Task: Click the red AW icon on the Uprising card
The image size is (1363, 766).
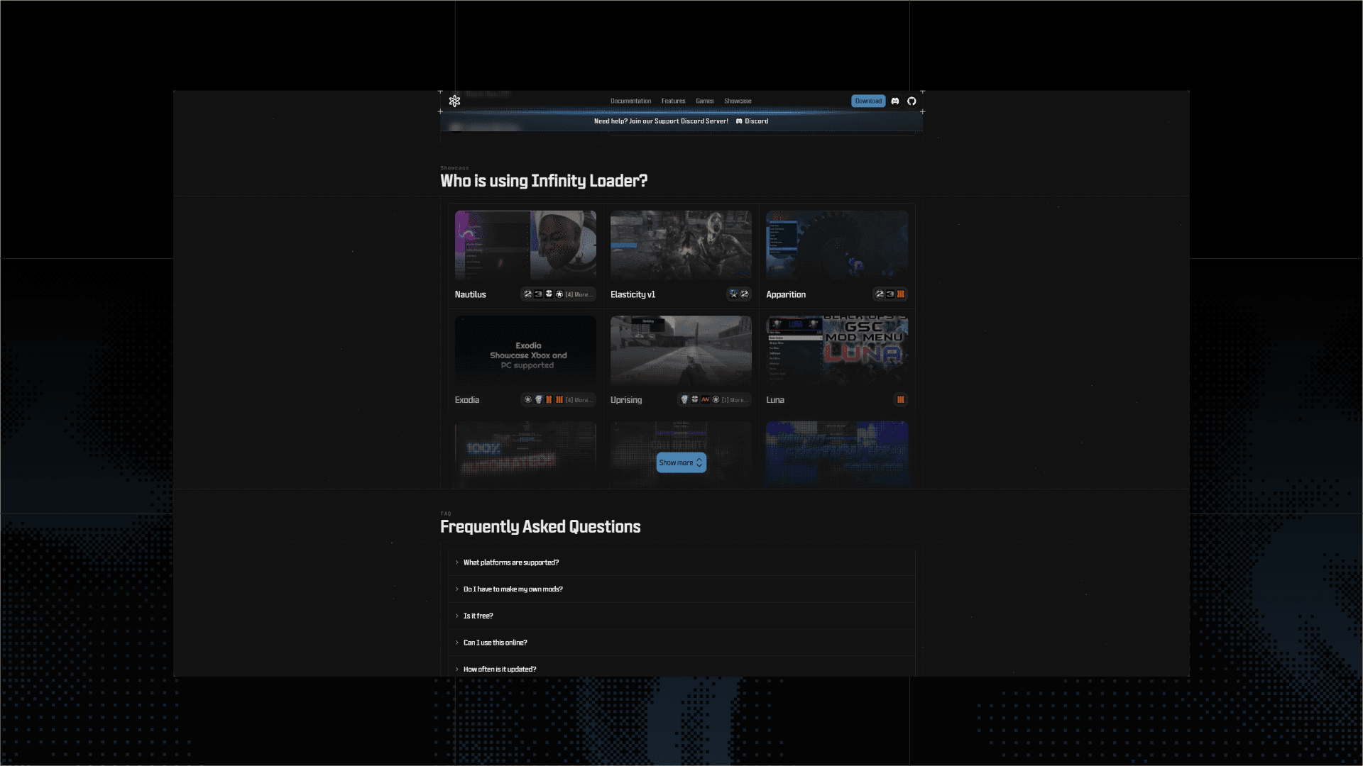Action: (x=705, y=400)
